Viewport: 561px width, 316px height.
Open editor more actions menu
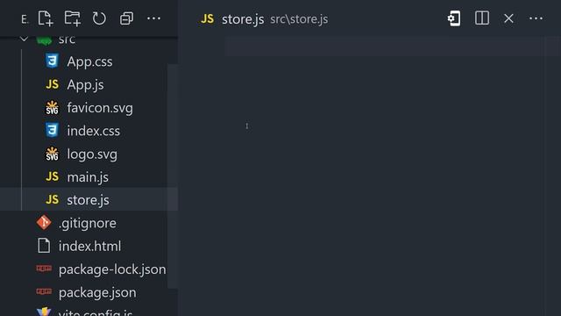click(536, 18)
